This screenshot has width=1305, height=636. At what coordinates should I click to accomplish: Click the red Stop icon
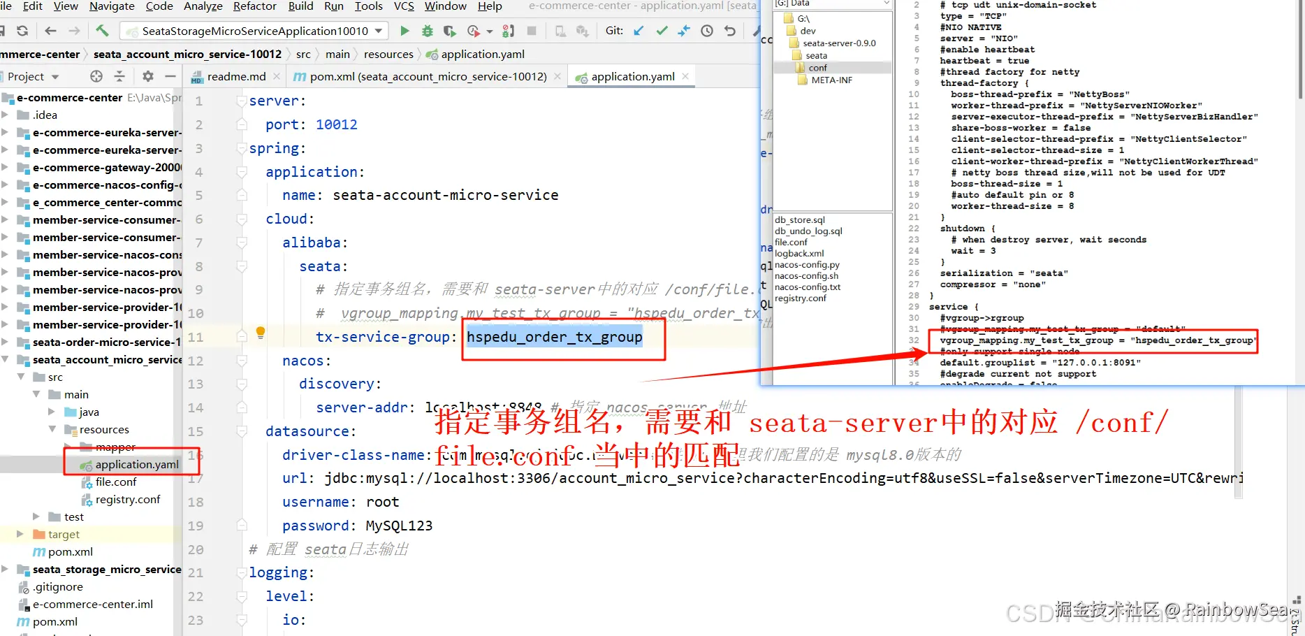pyautogui.click(x=532, y=31)
